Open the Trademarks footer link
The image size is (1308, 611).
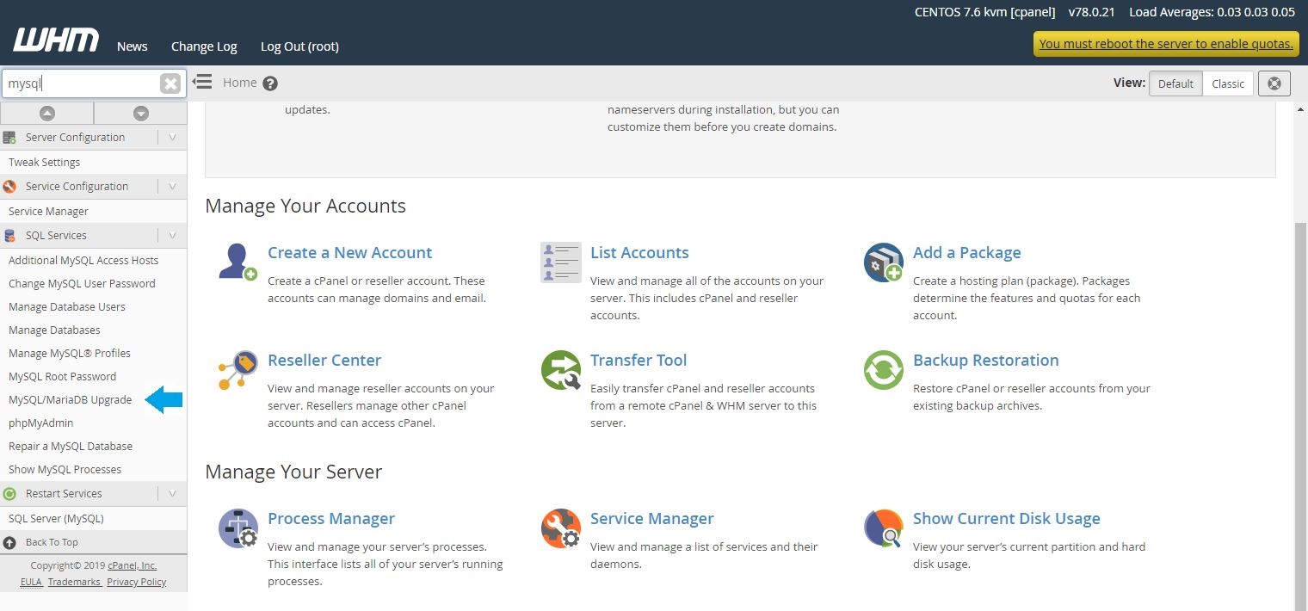[75, 583]
